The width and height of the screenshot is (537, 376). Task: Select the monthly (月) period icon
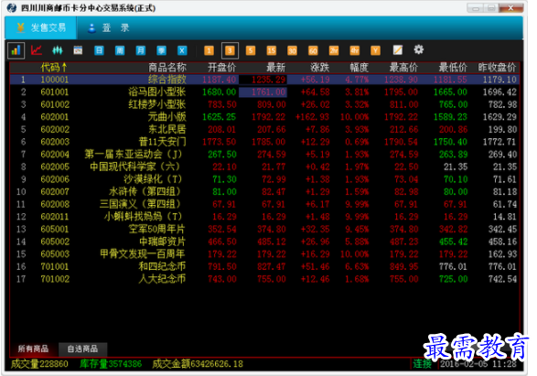pos(141,50)
